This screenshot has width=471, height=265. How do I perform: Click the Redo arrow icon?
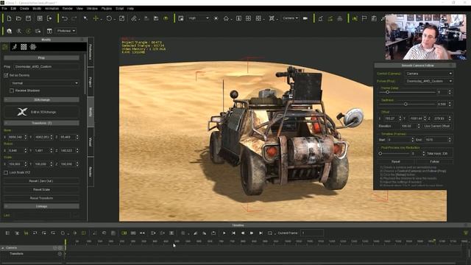74,18
